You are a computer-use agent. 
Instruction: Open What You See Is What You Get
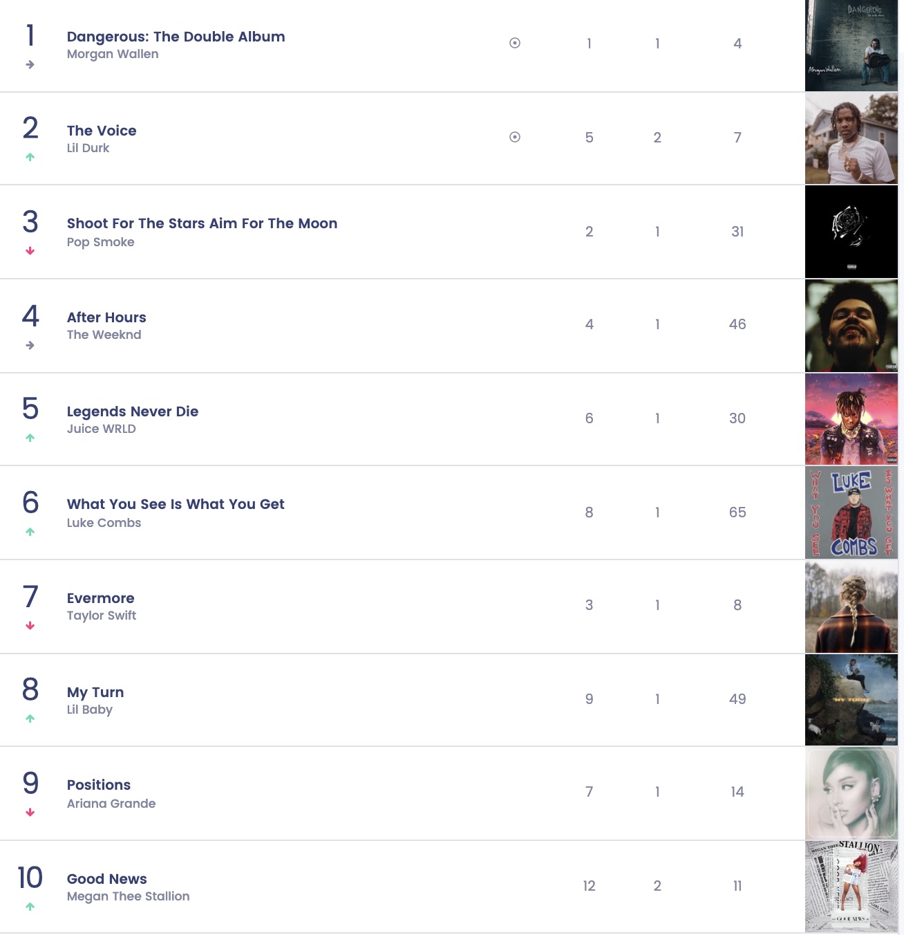[176, 504]
